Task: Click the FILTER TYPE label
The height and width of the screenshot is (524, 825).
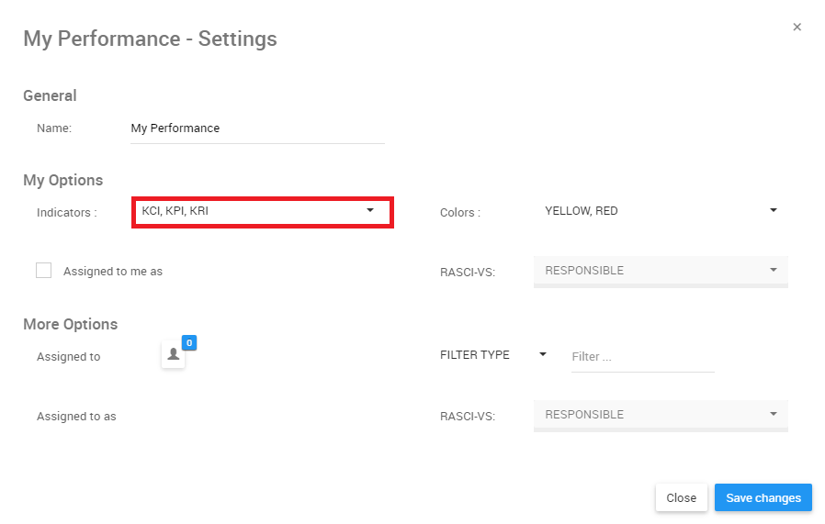Action: (x=474, y=355)
